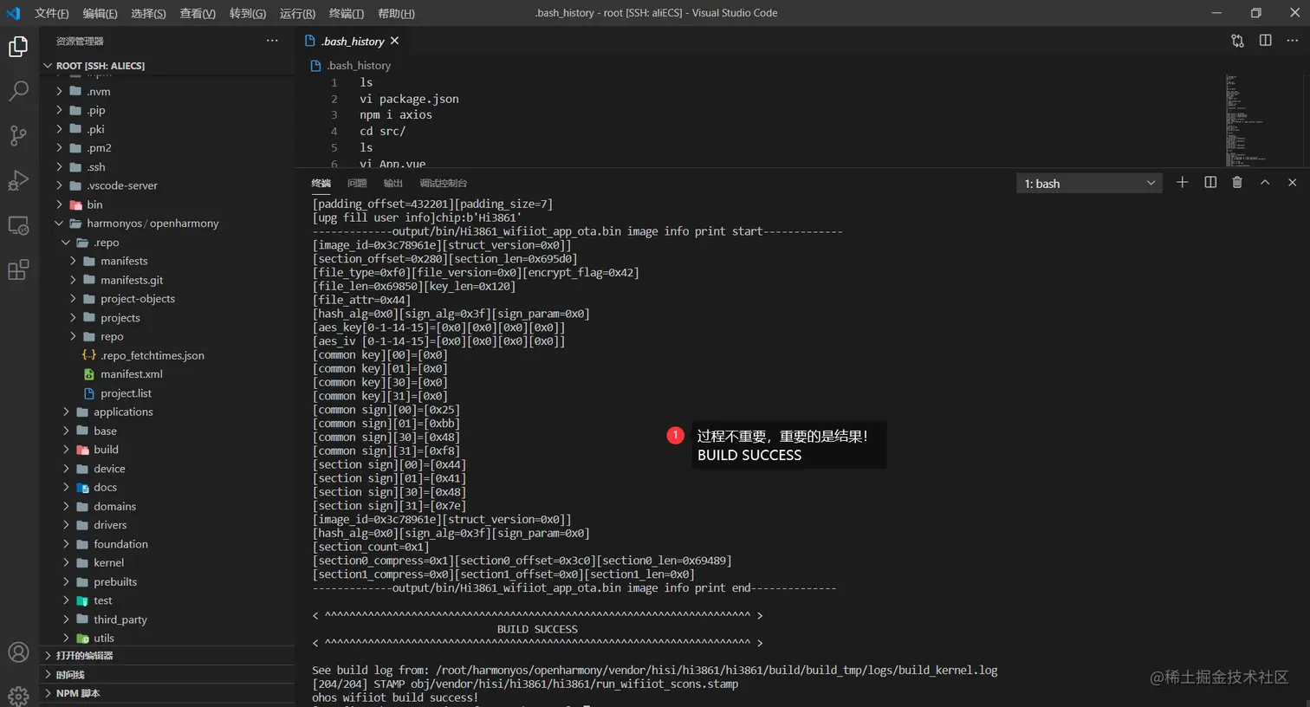Viewport: 1310px width, 707px height.
Task: Split the terminal panel
Action: [x=1210, y=182]
